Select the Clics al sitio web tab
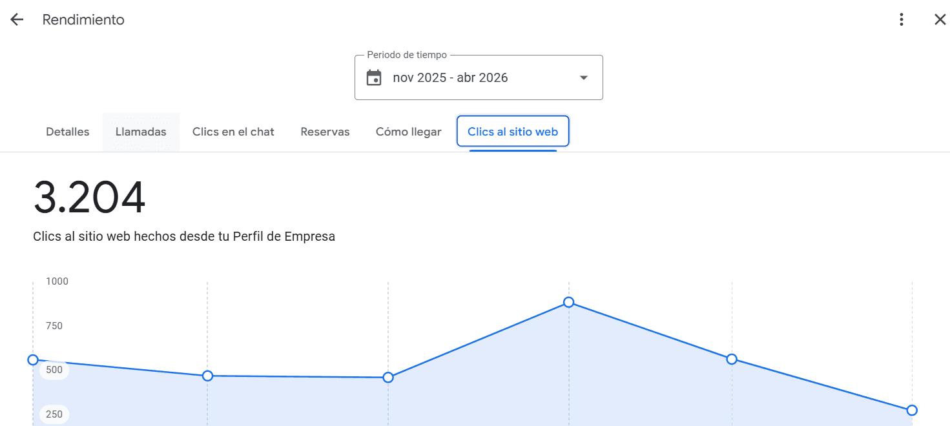 (x=512, y=132)
